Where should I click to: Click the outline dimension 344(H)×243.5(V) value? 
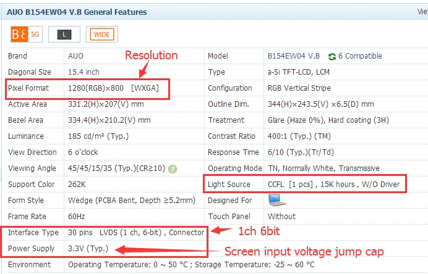(x=321, y=104)
